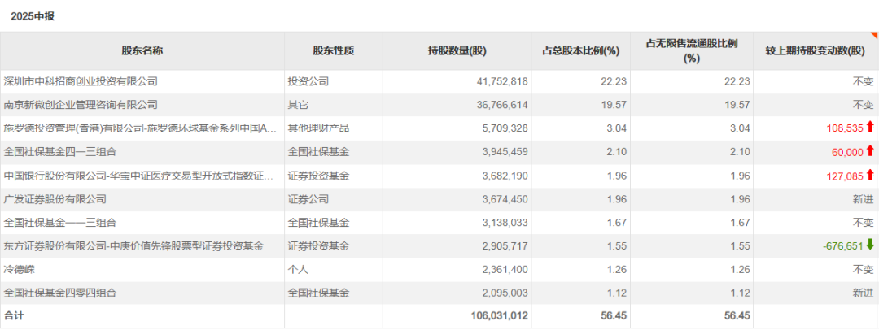Click the change value 127,085
The height and width of the screenshot is (330, 879).
[x=845, y=176]
